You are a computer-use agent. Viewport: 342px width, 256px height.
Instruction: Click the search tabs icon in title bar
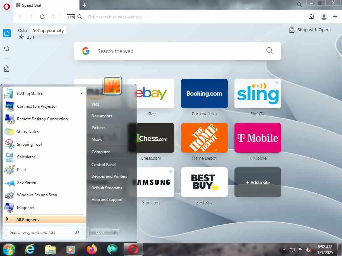point(300,5)
